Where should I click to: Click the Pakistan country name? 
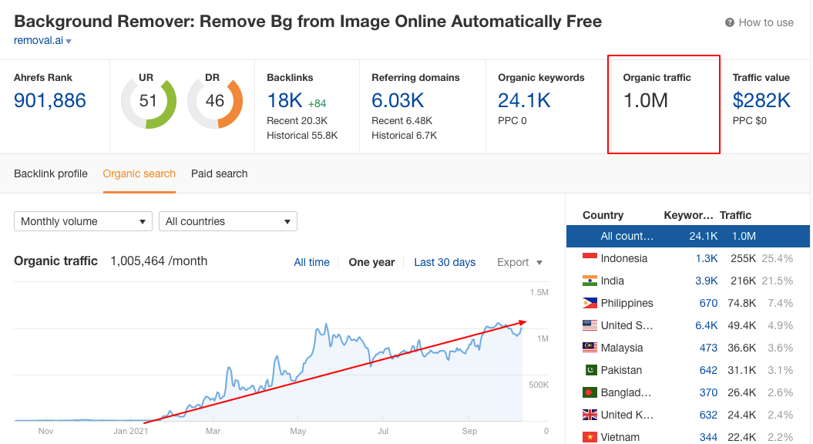[621, 370]
